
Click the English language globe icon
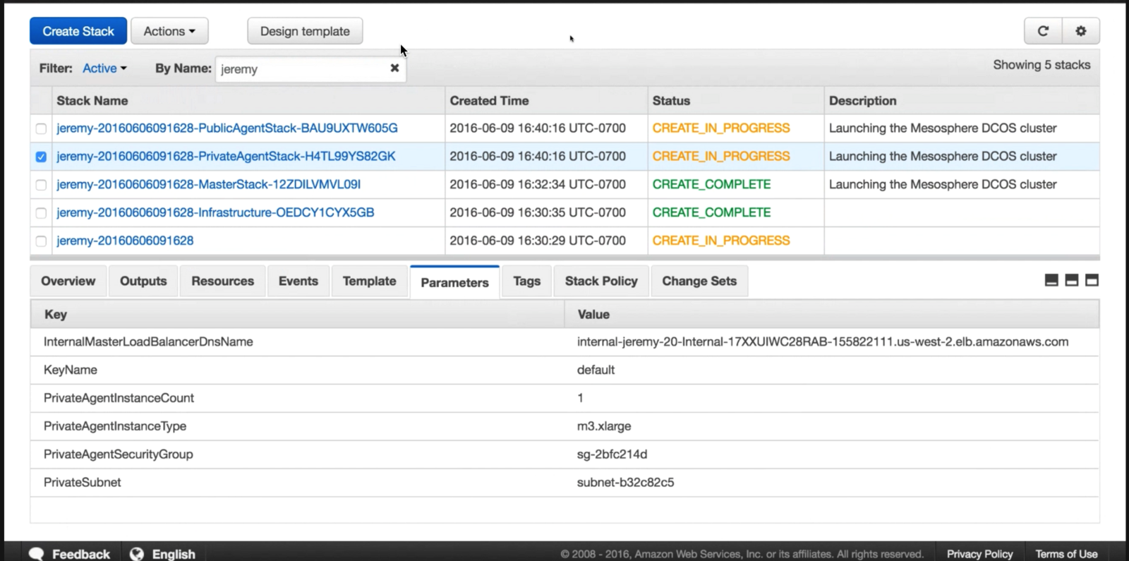point(137,554)
